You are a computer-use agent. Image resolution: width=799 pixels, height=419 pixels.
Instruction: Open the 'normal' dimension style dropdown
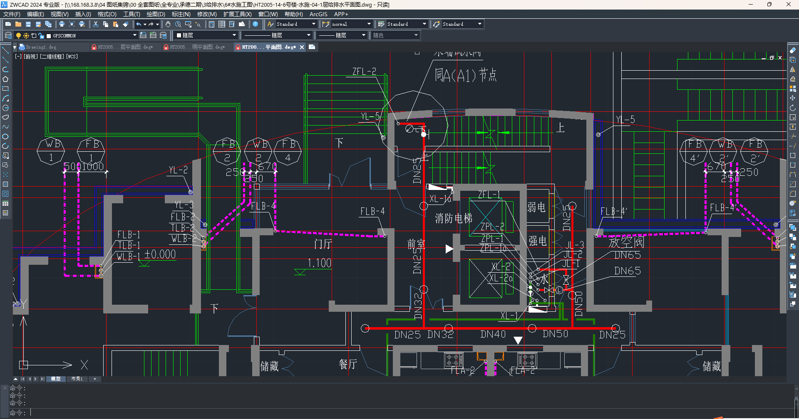pyautogui.click(x=369, y=24)
